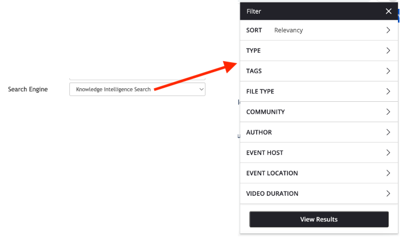This screenshot has height=237, width=400.
Task: Select the TYPE filter label
Action: click(x=253, y=51)
